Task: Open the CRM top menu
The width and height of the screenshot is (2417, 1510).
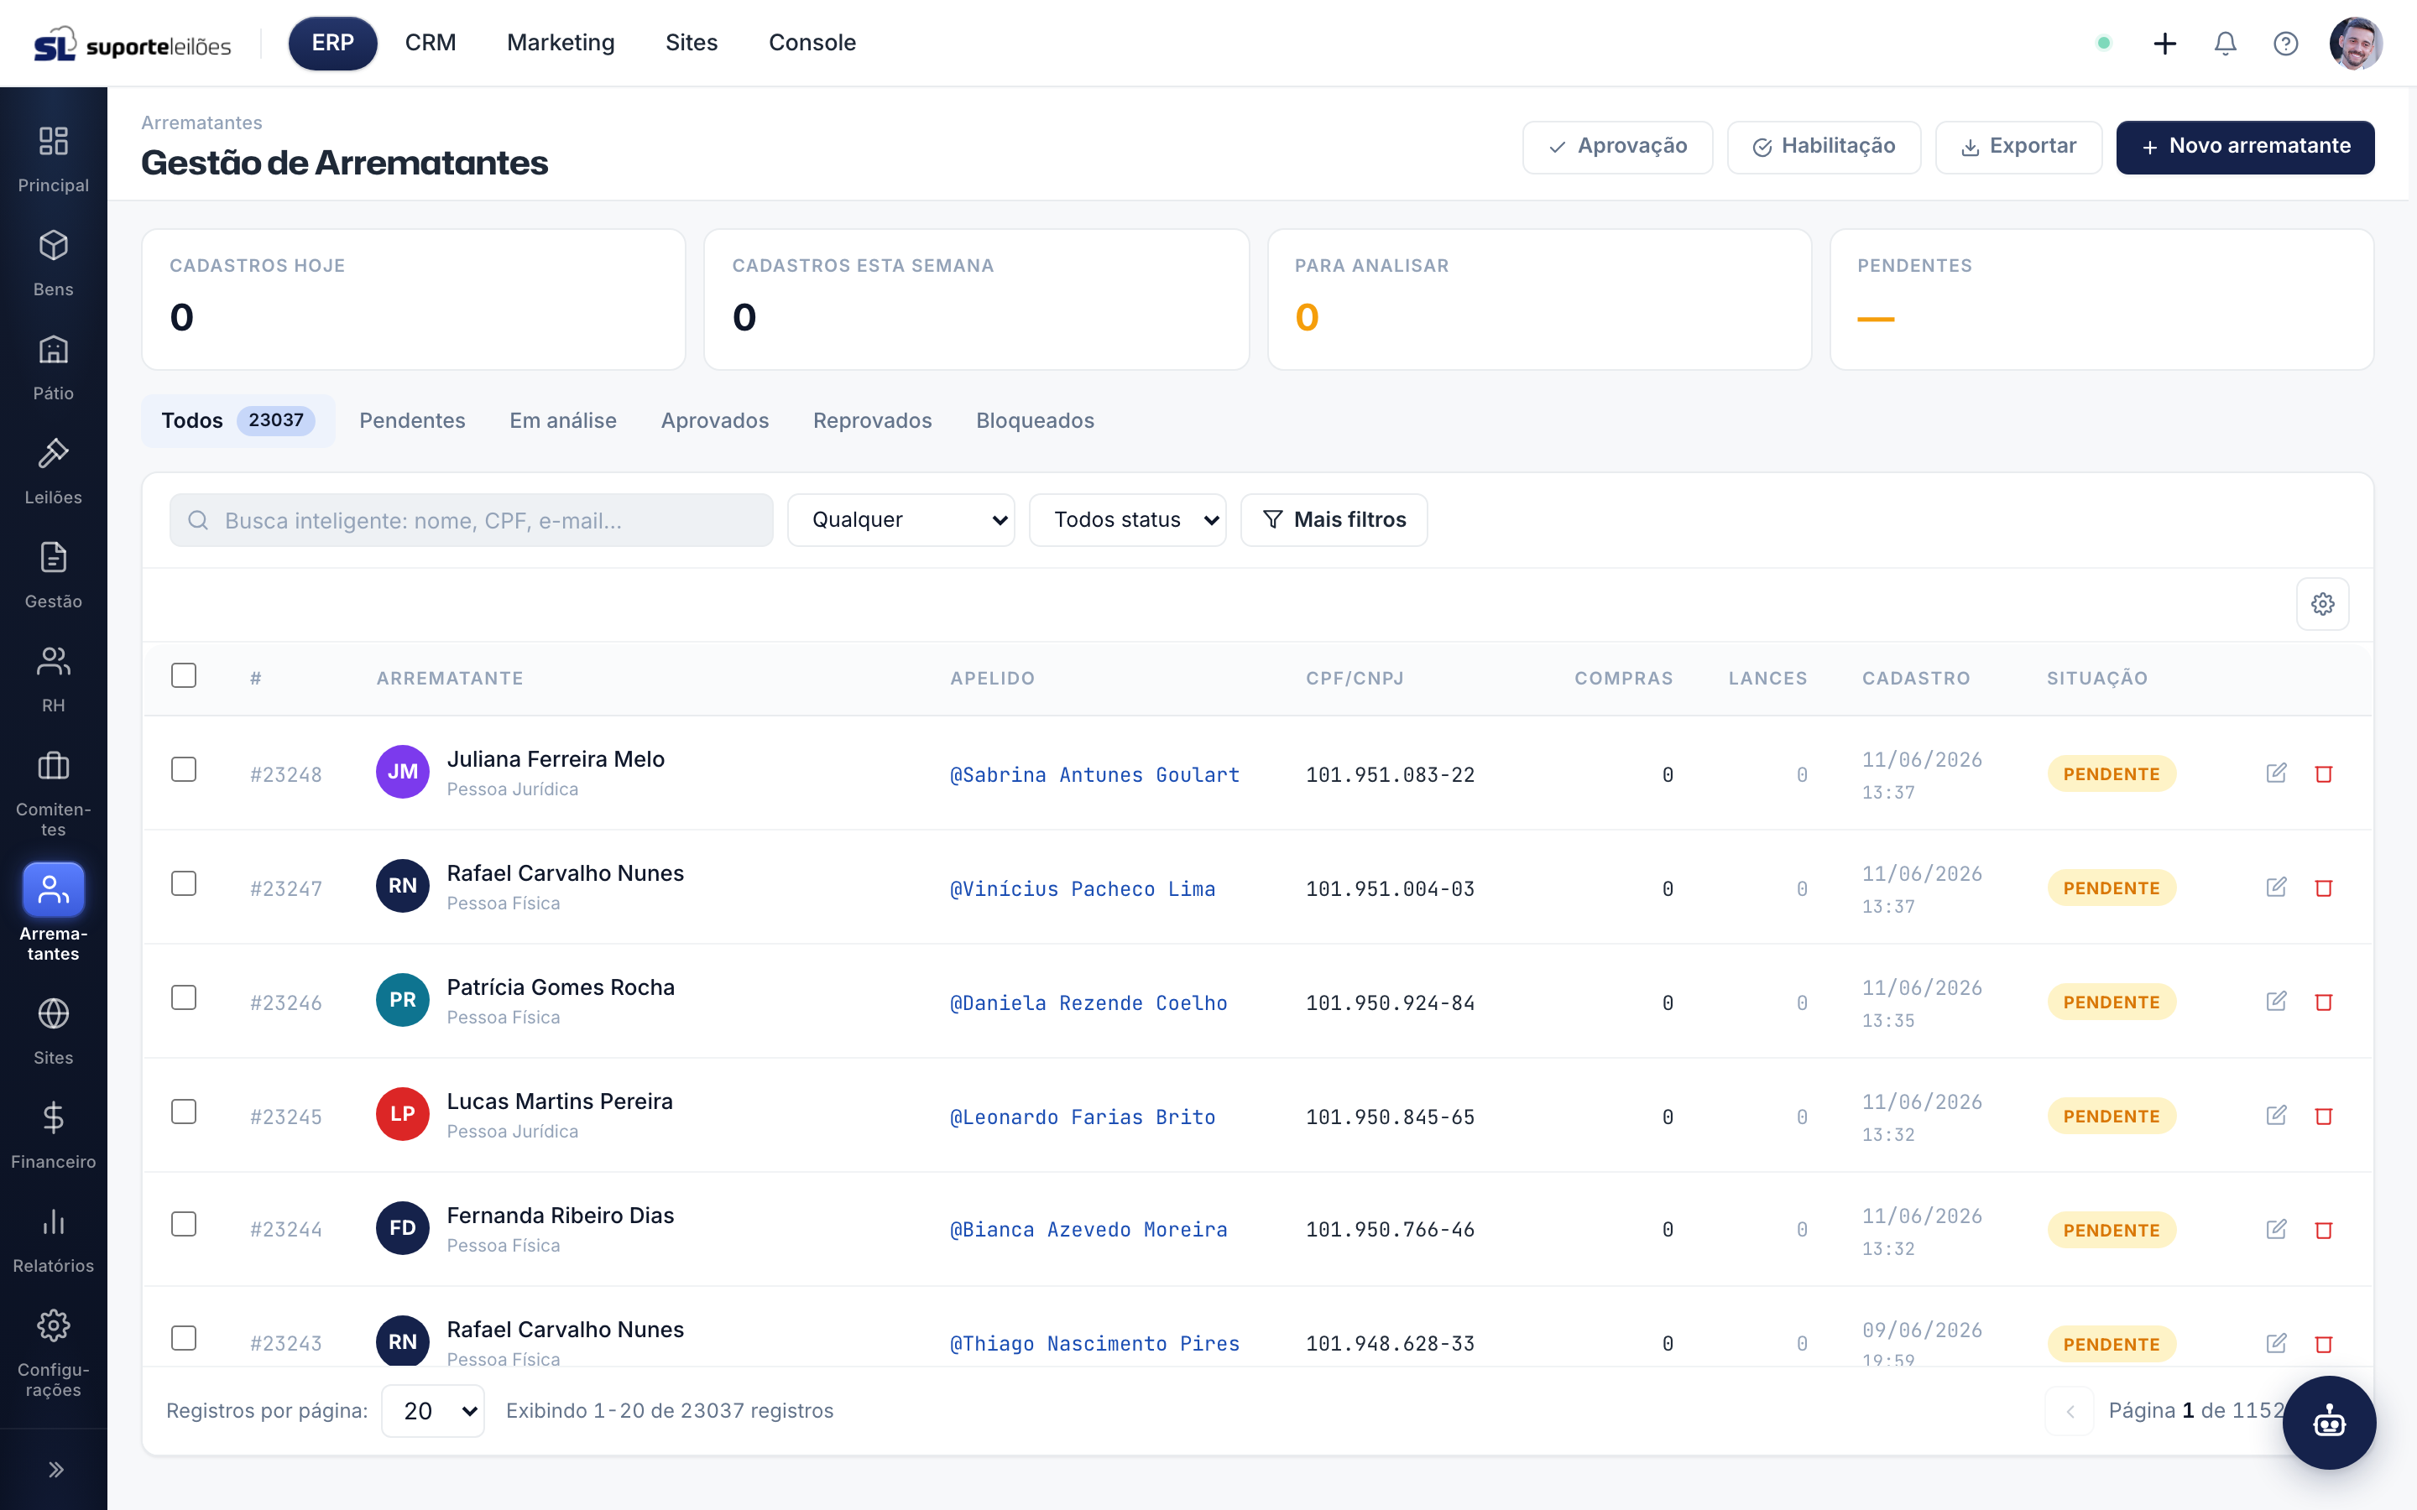Action: 431,43
